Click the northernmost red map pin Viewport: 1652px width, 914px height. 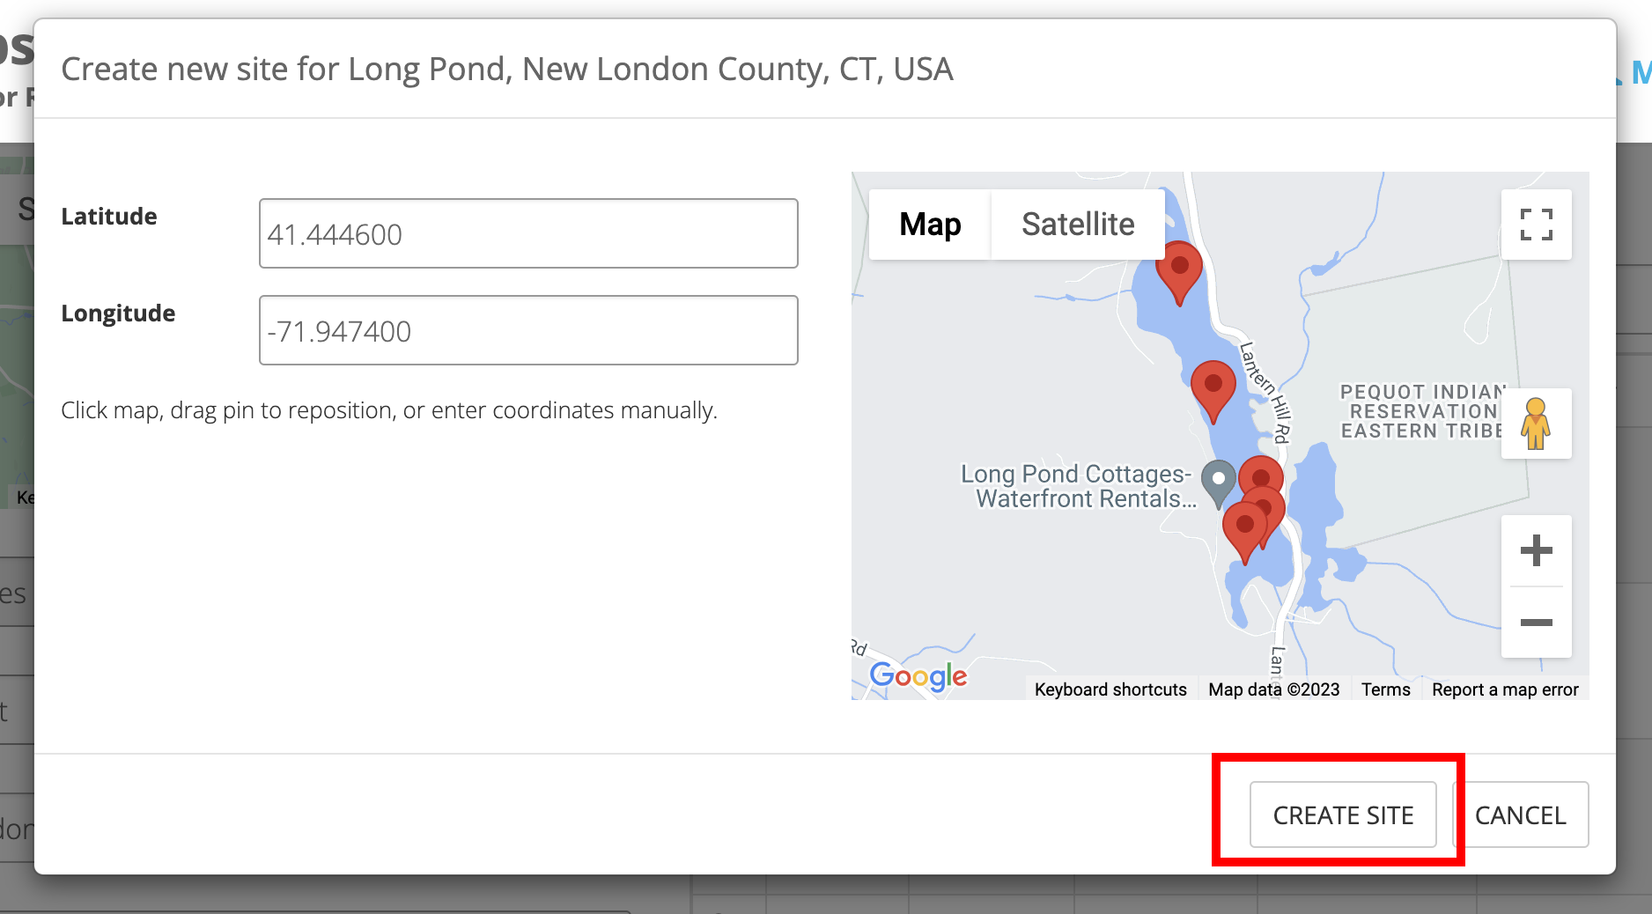coord(1178,269)
